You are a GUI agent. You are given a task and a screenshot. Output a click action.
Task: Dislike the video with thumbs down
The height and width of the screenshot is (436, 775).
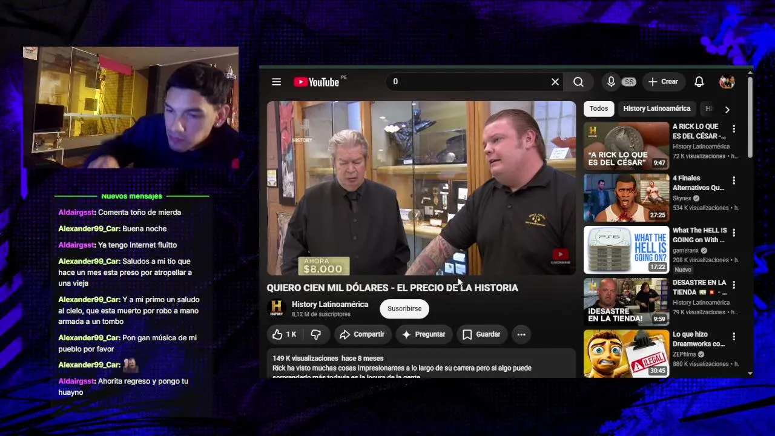click(x=315, y=334)
